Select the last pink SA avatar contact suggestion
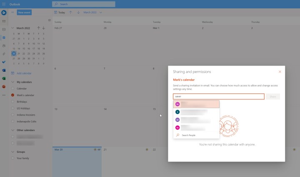This screenshot has width=300, height=177. [196, 127]
